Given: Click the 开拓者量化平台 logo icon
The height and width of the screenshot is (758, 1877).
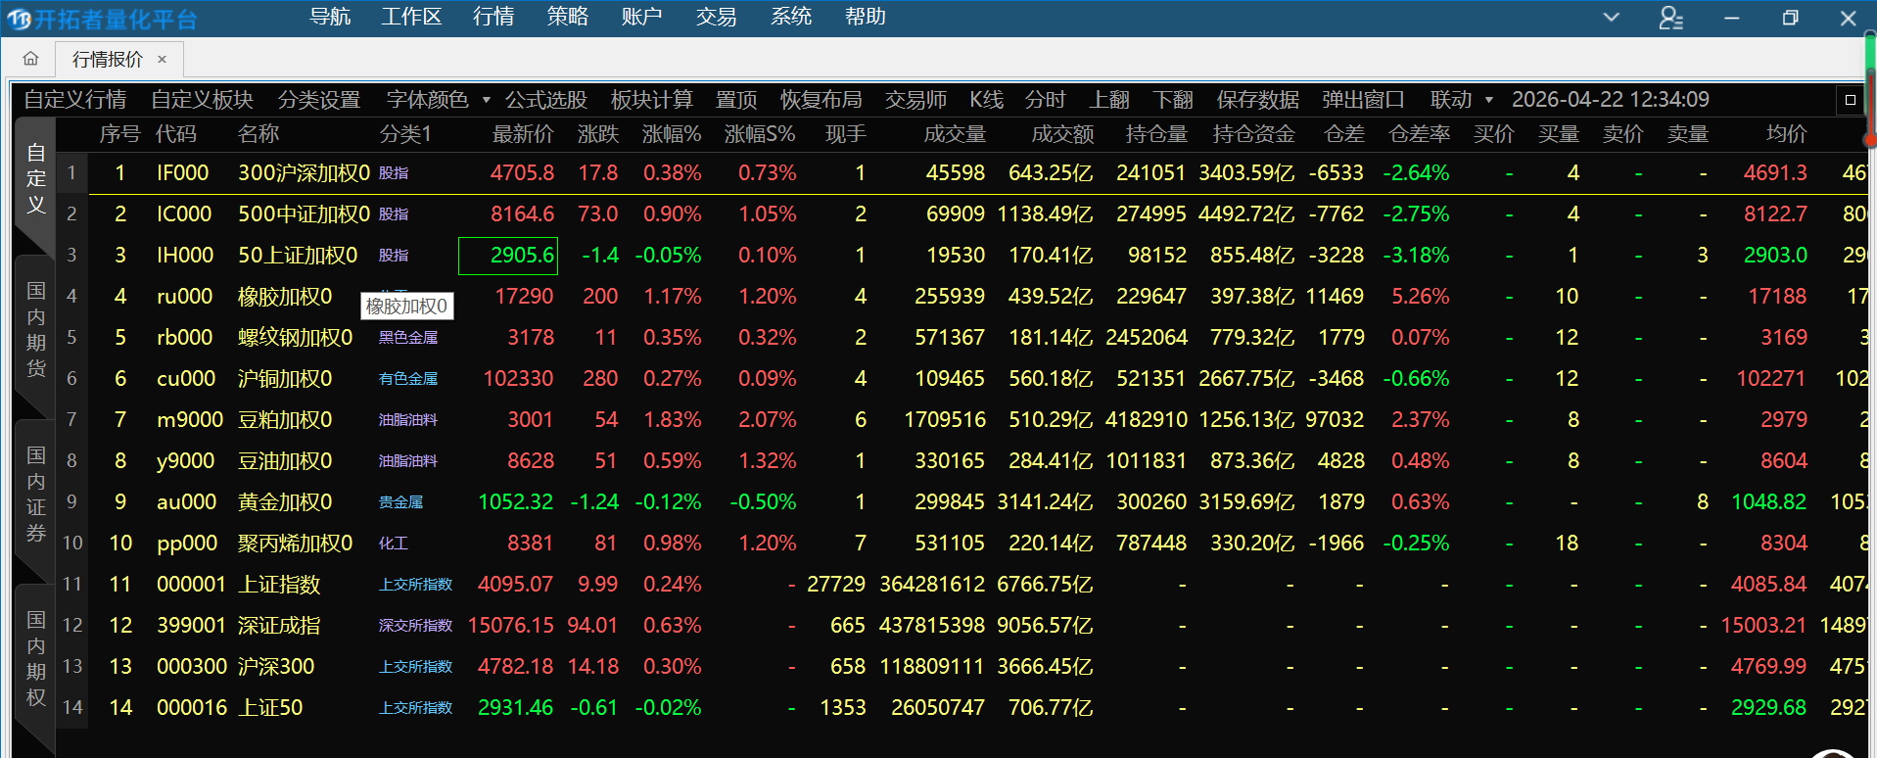Looking at the screenshot, I should pyautogui.click(x=19, y=19).
